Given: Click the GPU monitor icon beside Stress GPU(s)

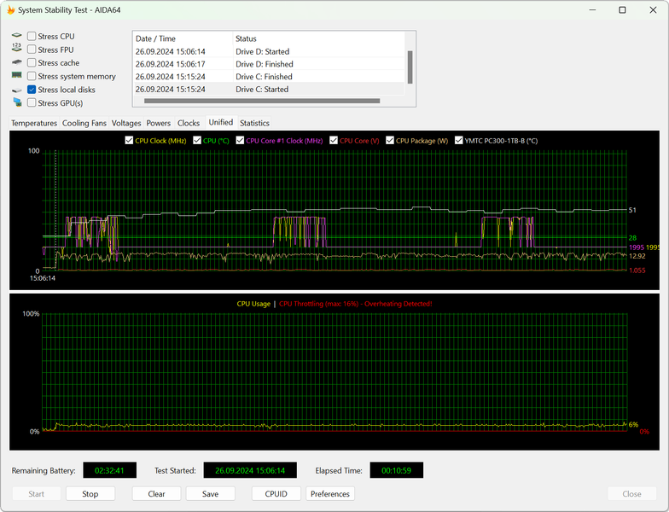Looking at the screenshot, I should (x=16, y=102).
